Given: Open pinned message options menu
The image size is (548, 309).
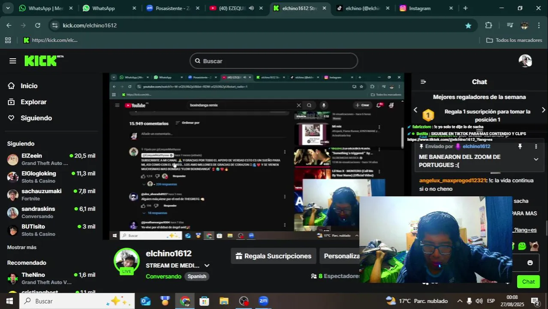Looking at the screenshot, I should (536, 146).
